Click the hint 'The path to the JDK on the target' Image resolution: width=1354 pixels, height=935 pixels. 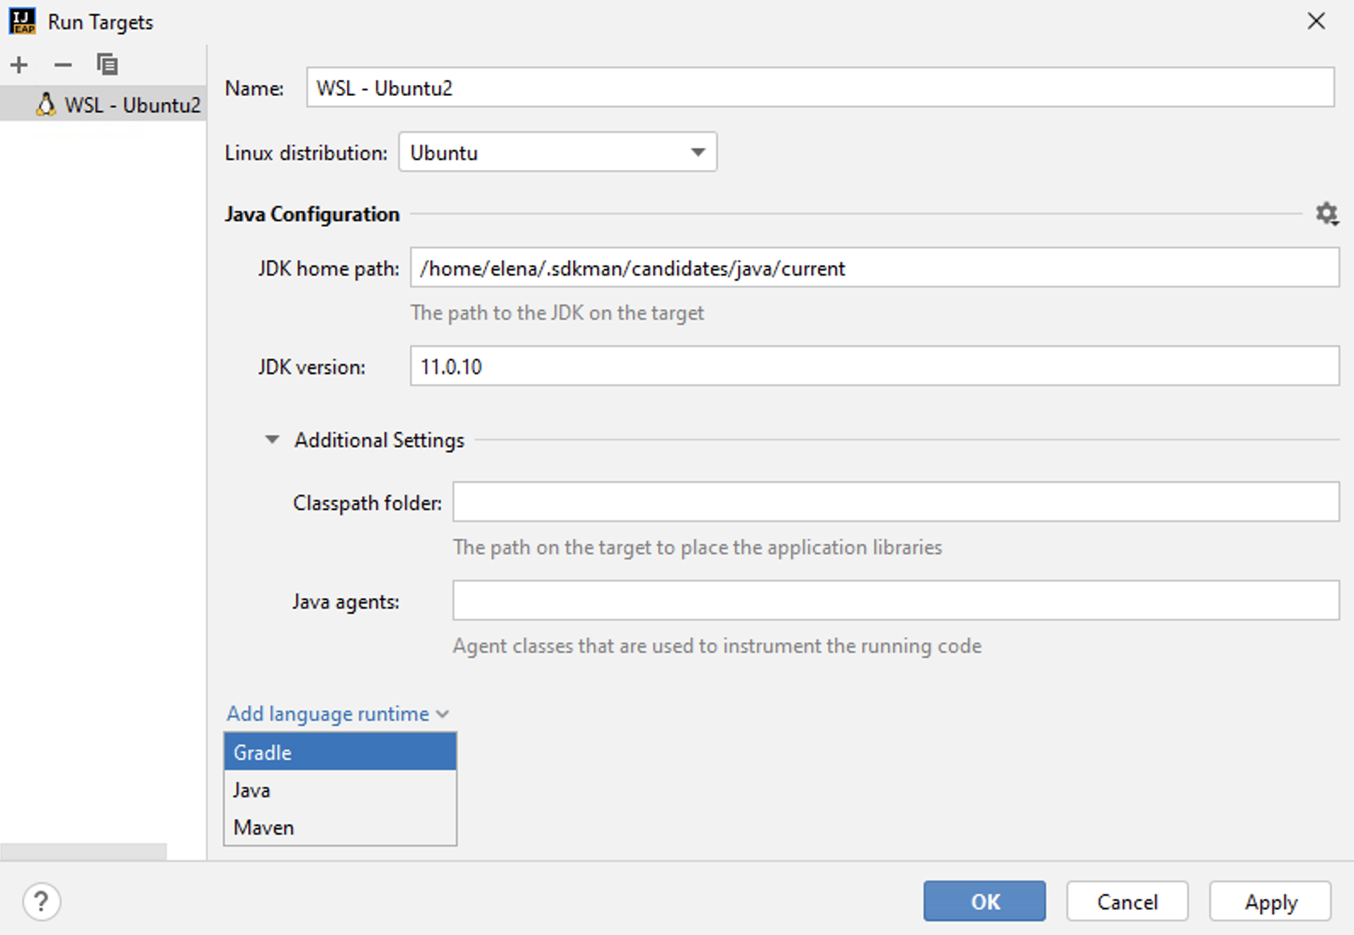coord(557,313)
